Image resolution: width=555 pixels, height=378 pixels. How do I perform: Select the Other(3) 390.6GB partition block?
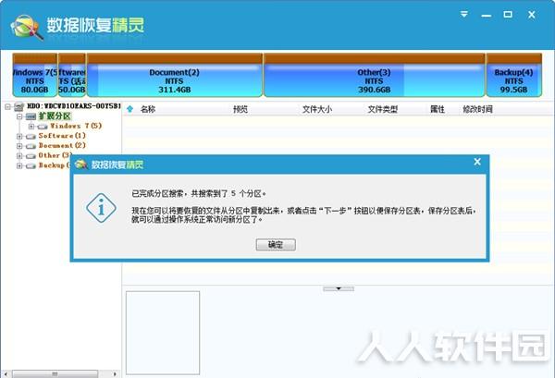click(x=374, y=75)
